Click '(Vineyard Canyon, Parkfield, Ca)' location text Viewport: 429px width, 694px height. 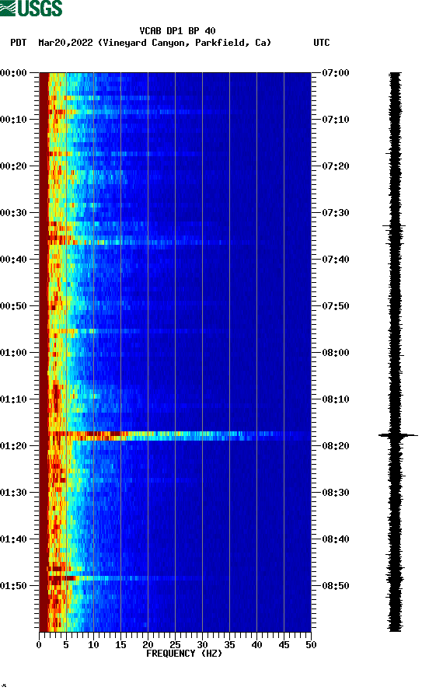click(x=185, y=43)
